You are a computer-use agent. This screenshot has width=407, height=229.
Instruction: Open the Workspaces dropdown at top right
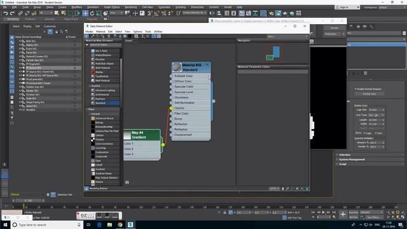[x=392, y=8]
